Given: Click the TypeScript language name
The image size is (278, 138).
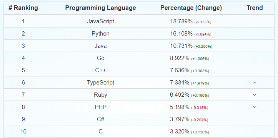Looking at the screenshot, I should tap(100, 83).
